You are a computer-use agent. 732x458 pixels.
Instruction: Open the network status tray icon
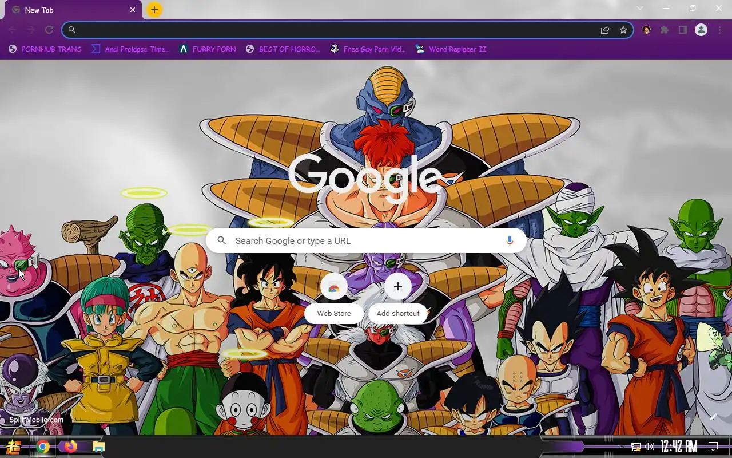pyautogui.click(x=636, y=447)
